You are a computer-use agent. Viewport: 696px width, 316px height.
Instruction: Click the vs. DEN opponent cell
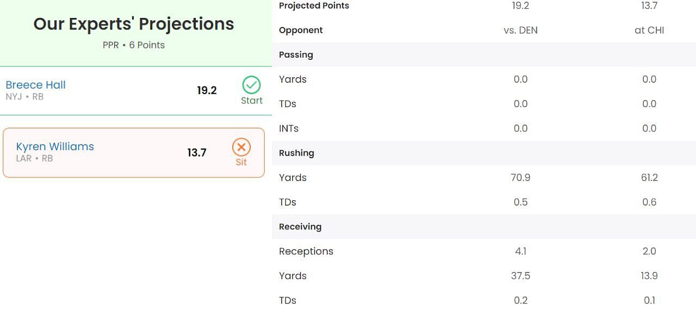pos(520,30)
